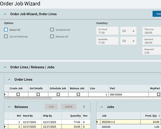This screenshot has width=161, height=129.
Task: Select release 1 quantity 77.00
Action: pyautogui.click(x=72, y=122)
